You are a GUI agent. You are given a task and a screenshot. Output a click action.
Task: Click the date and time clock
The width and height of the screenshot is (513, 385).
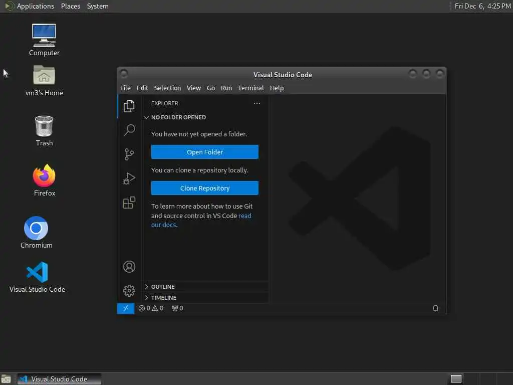point(482,6)
